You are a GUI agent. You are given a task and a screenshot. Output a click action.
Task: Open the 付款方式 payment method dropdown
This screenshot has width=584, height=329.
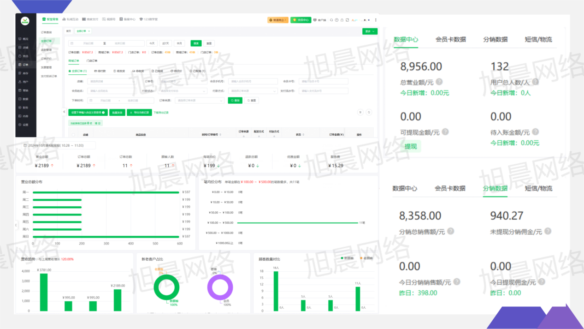click(253, 91)
